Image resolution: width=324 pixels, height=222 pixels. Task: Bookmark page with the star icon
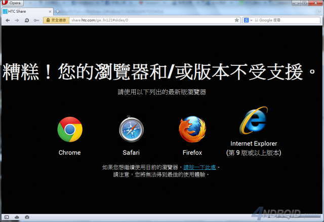(x=236, y=20)
